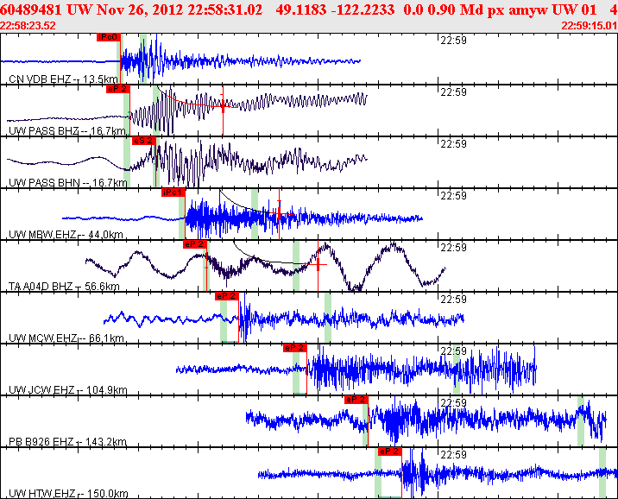Viewport: 618px width, 499px height.
Task: Click the second green predicted-arrival bar on MCW trace
Action: point(327,318)
